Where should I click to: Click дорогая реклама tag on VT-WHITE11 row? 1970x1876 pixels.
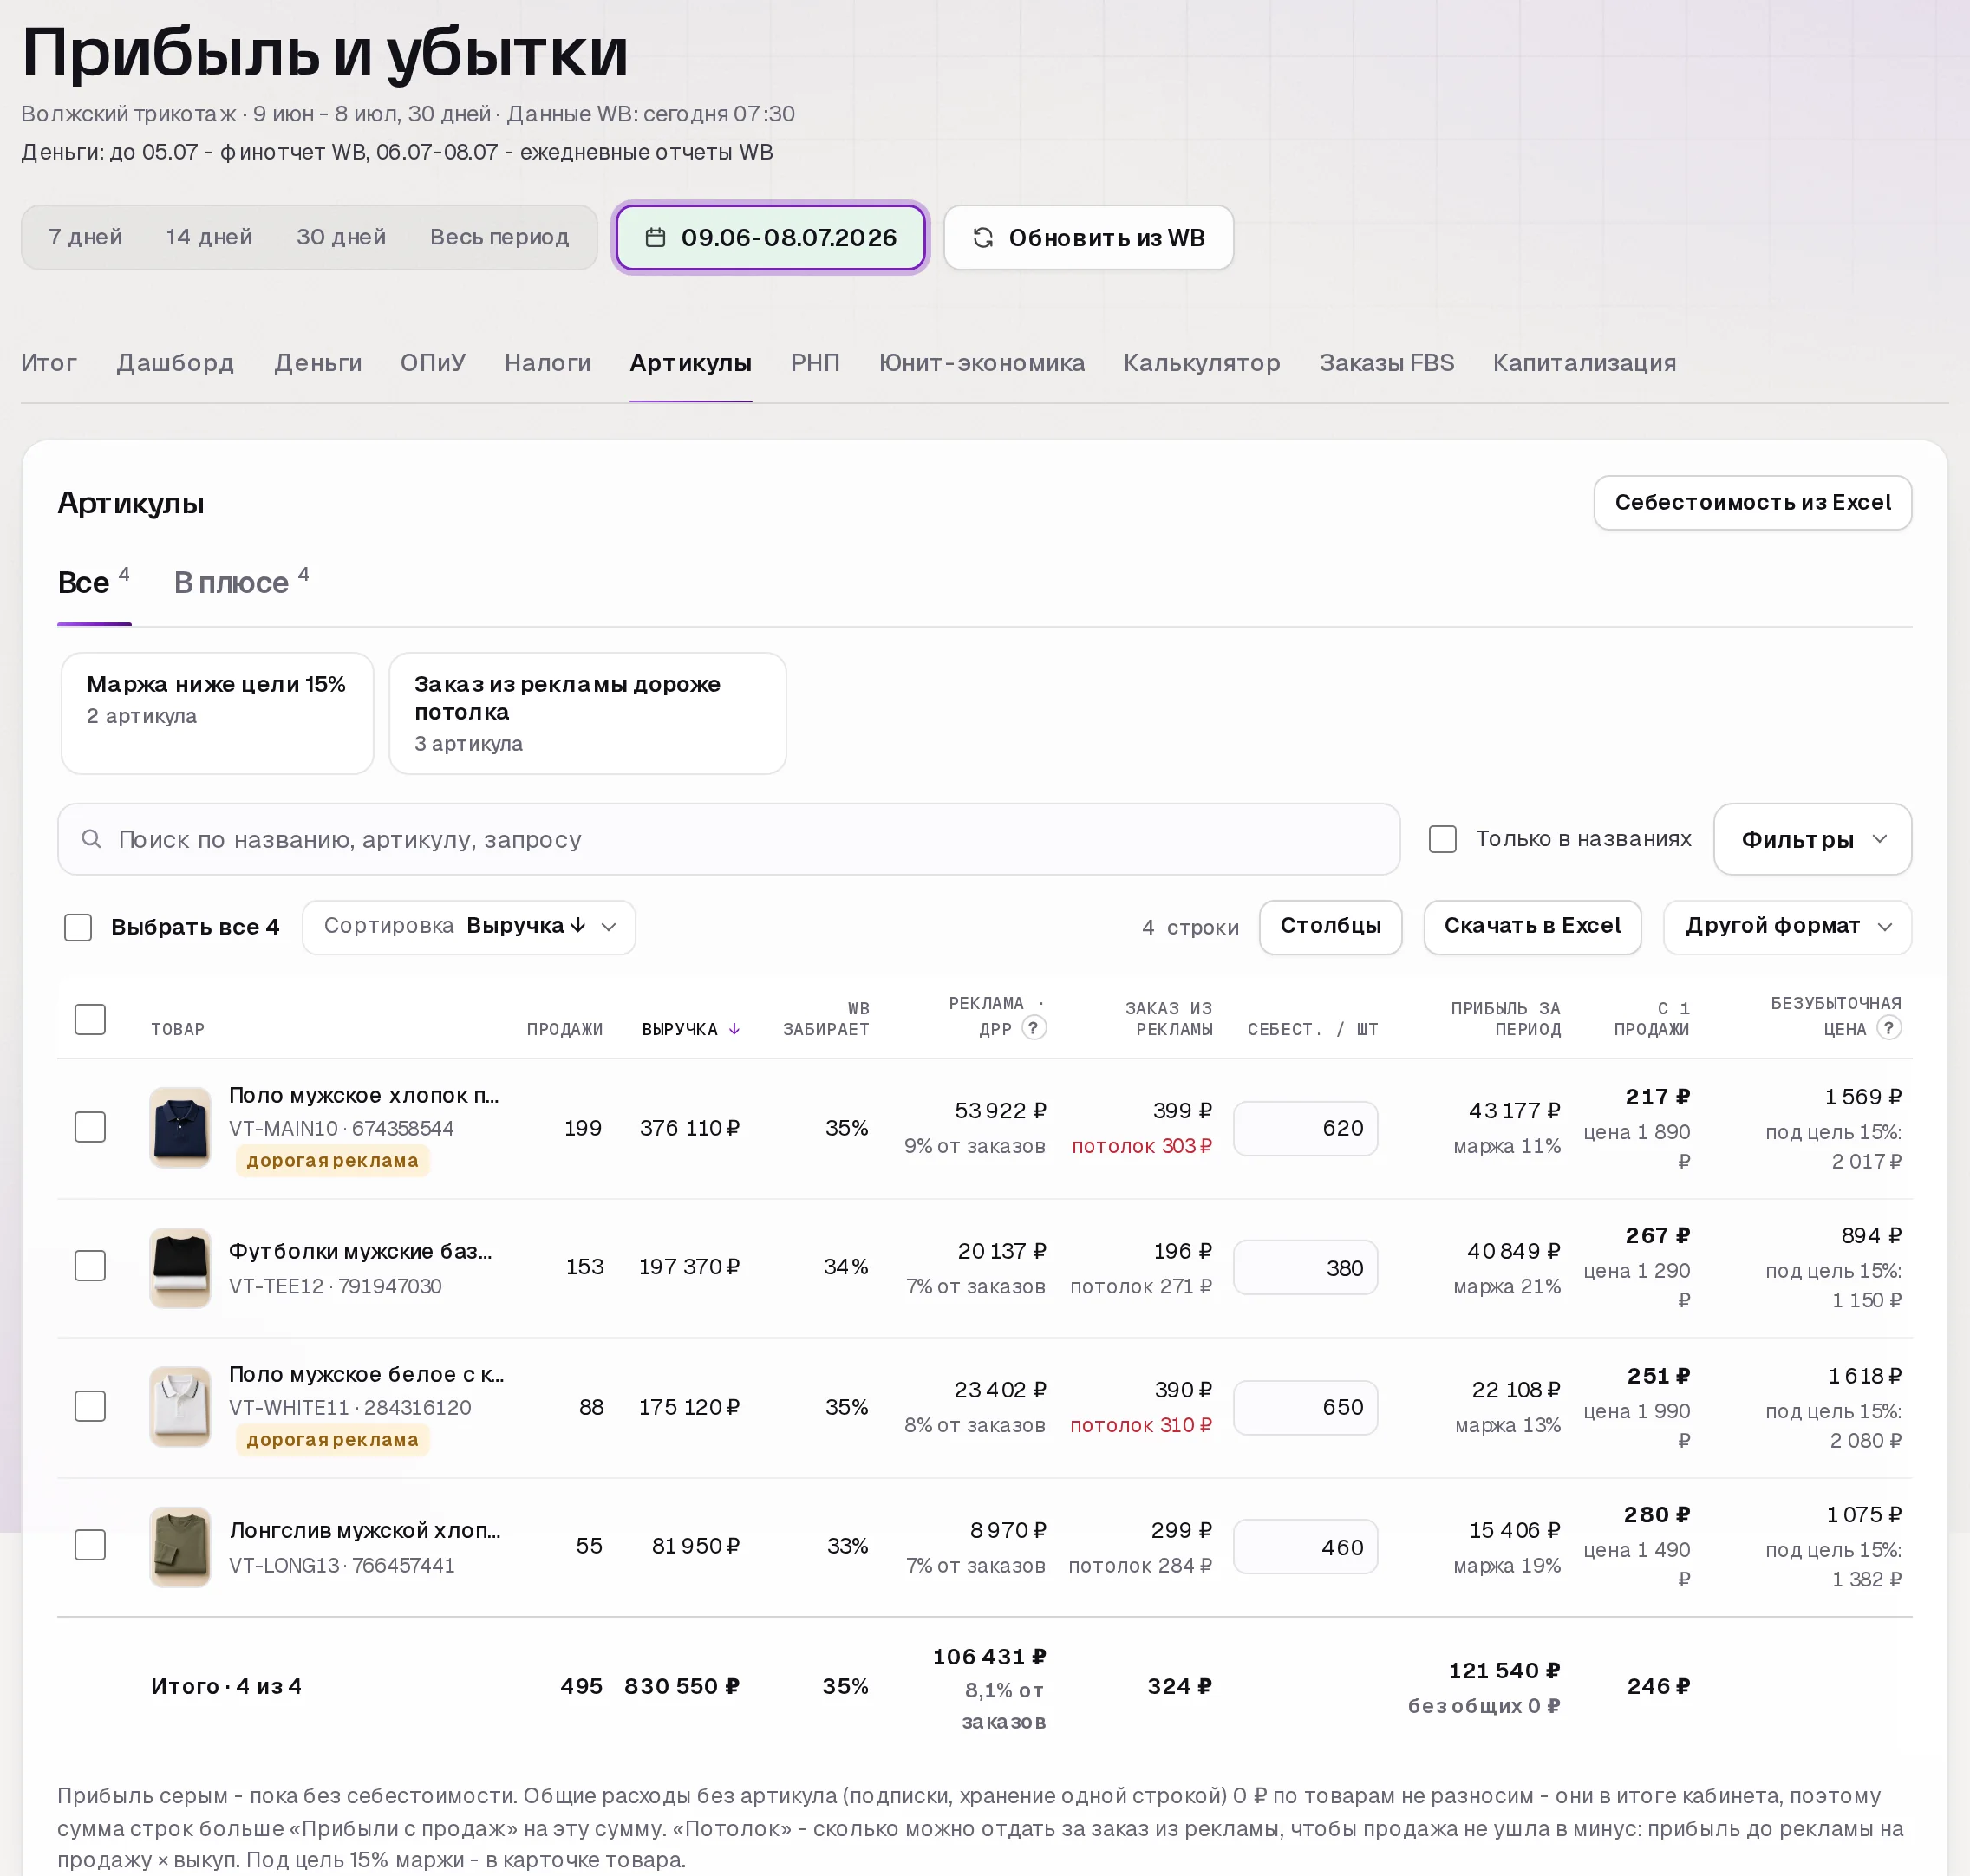pos(333,1440)
